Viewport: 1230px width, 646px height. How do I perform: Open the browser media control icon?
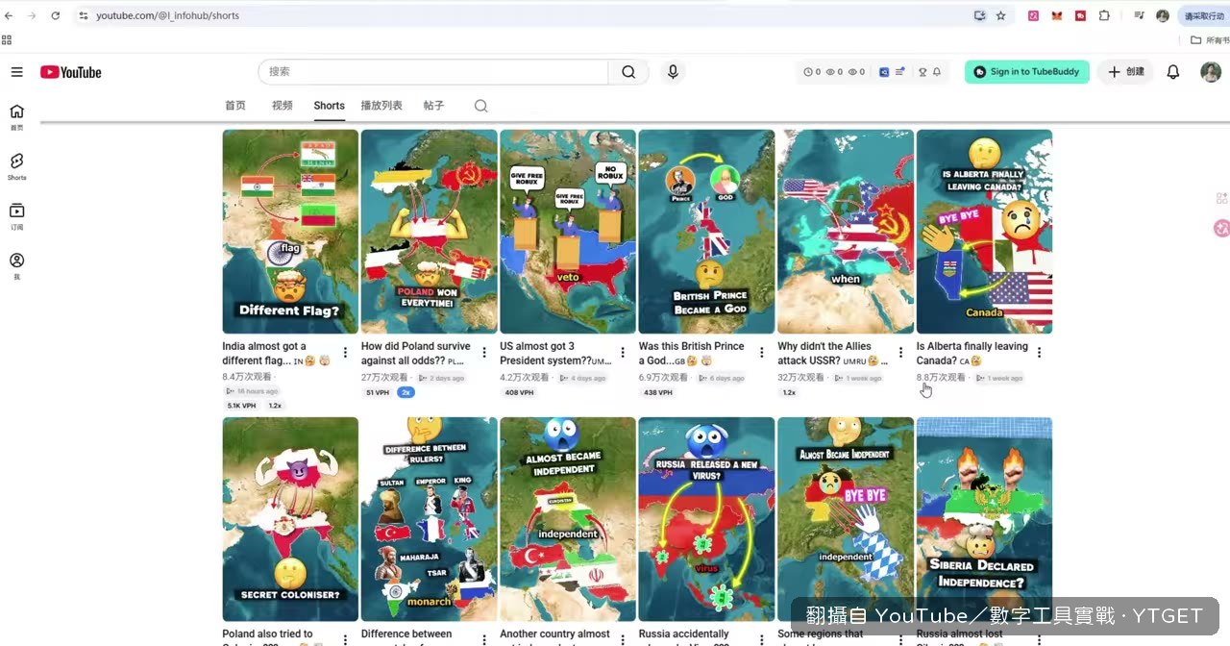(x=1139, y=15)
